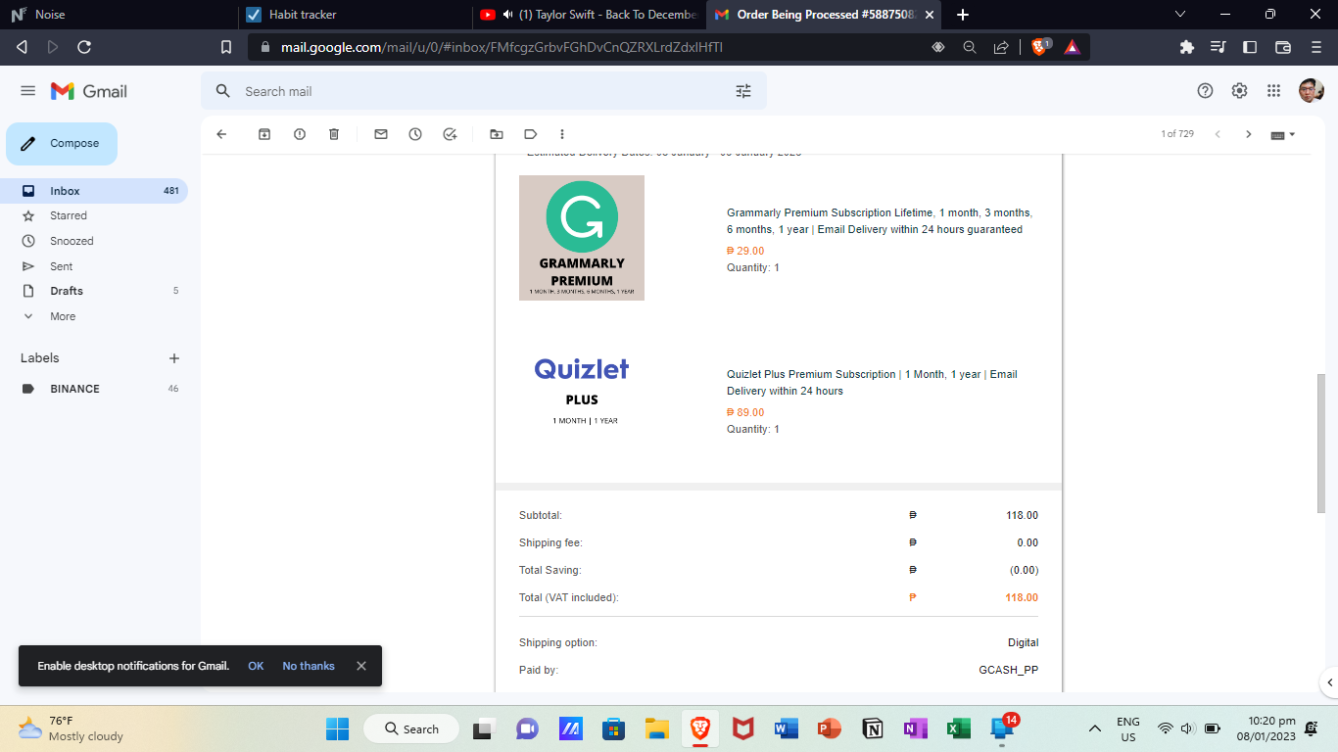Image resolution: width=1338 pixels, height=752 pixels.
Task: Go back to the inbox list
Action: [221, 134]
